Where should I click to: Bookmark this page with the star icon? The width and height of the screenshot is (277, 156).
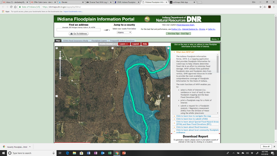coord(261,7)
